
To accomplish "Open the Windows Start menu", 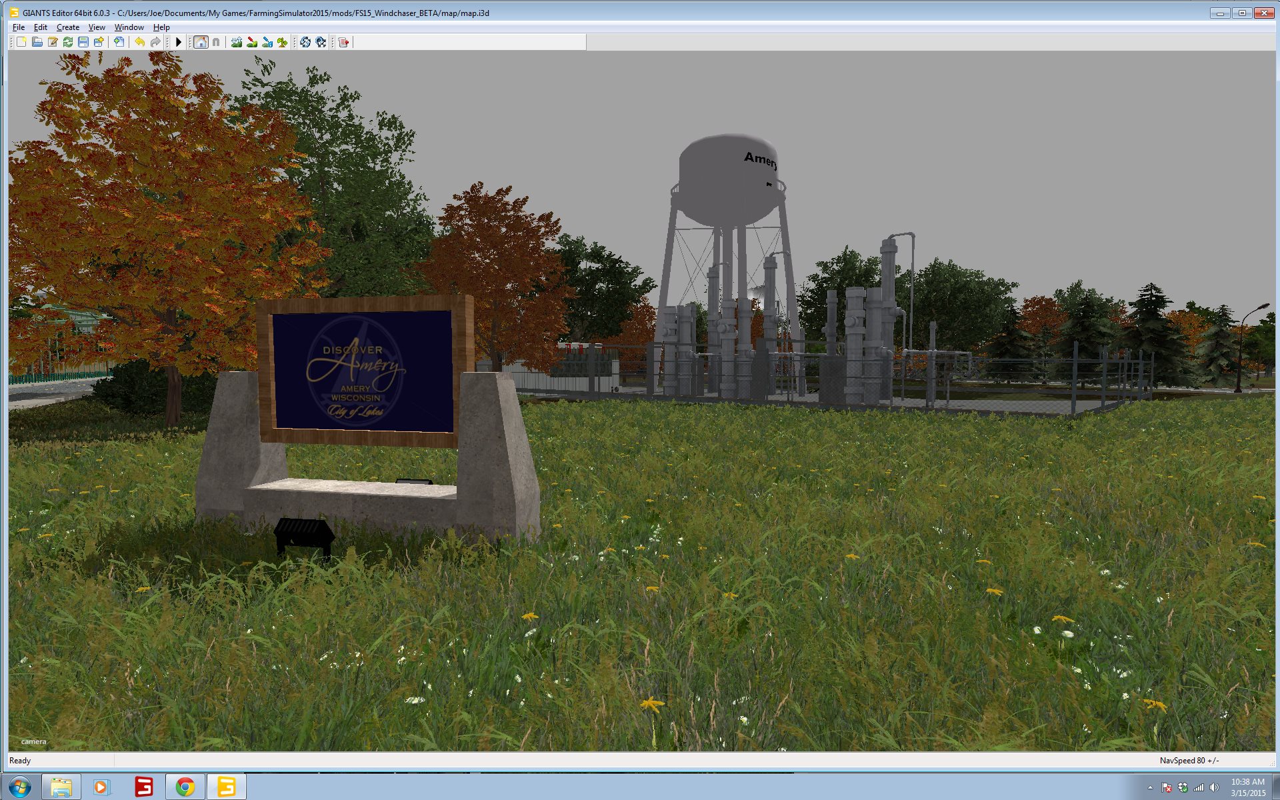I will coord(19,787).
